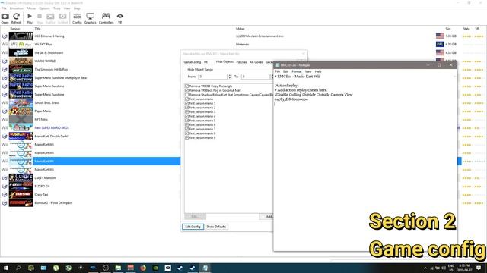Click the ScrShot screenshot toolbar icon
The height and width of the screenshot is (273, 487).
pyautogui.click(x=62, y=18)
